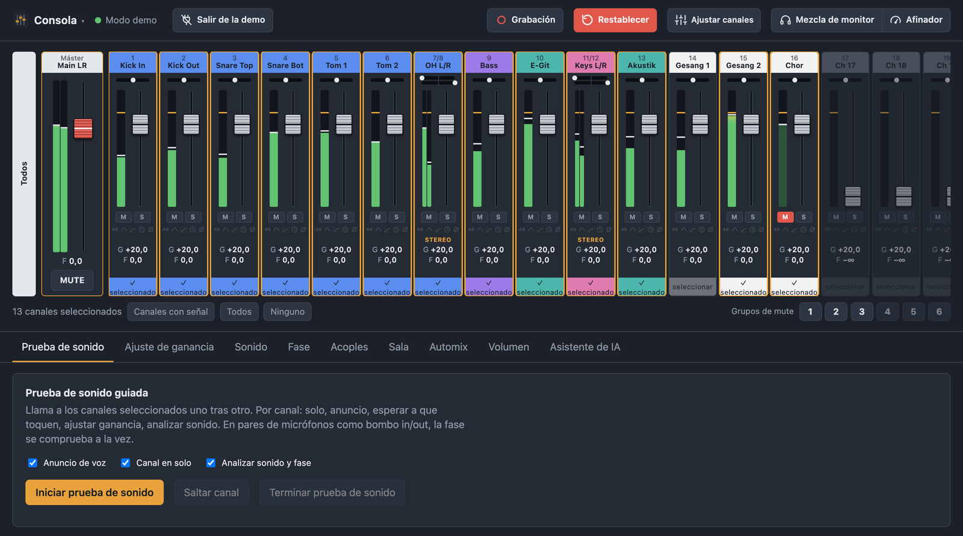Select Canales con señal filter
Image resolution: width=963 pixels, height=536 pixels.
pos(171,312)
